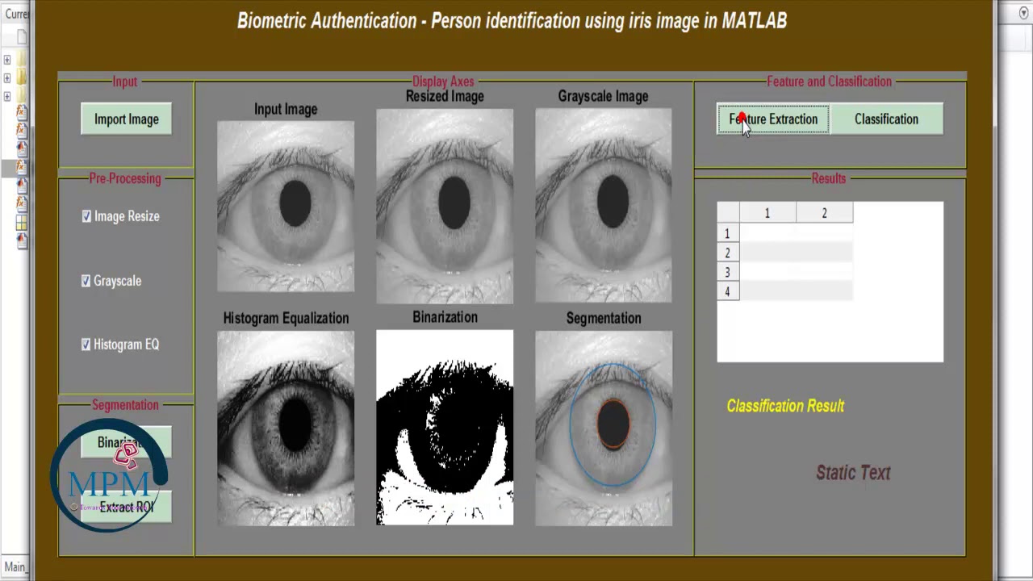Start Classification
The image size is (1033, 581).
(x=886, y=119)
